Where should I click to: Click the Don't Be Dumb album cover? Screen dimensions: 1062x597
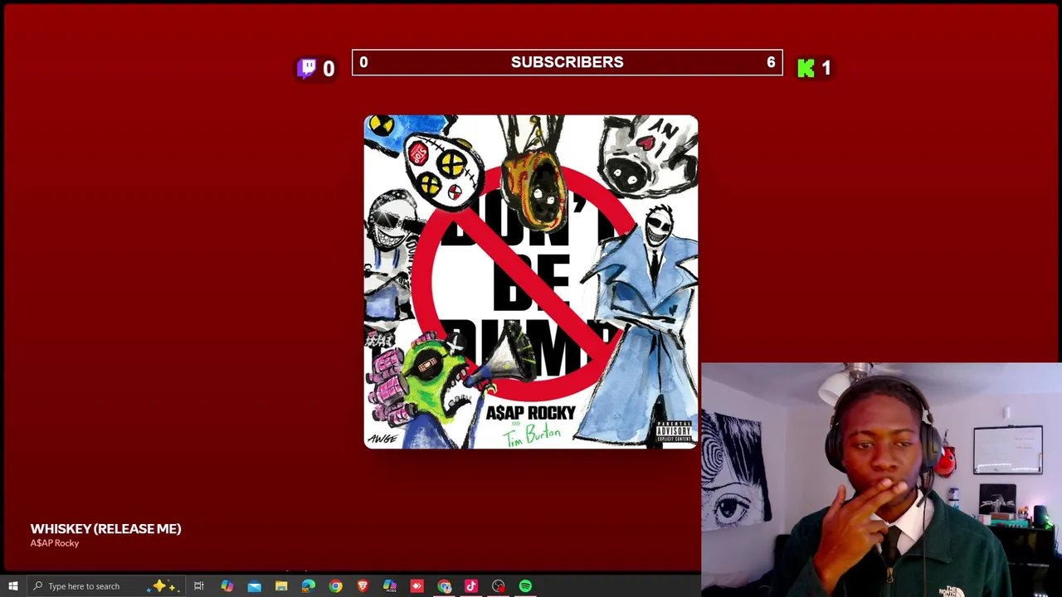(x=531, y=282)
